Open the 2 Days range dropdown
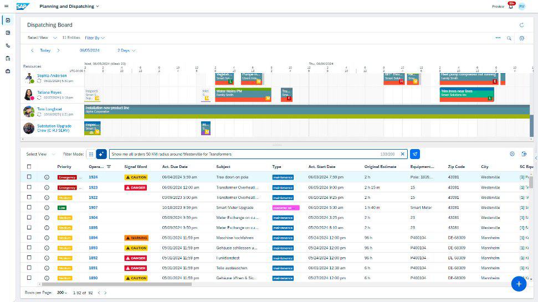Image resolution: width=538 pixels, height=302 pixels. [x=126, y=50]
